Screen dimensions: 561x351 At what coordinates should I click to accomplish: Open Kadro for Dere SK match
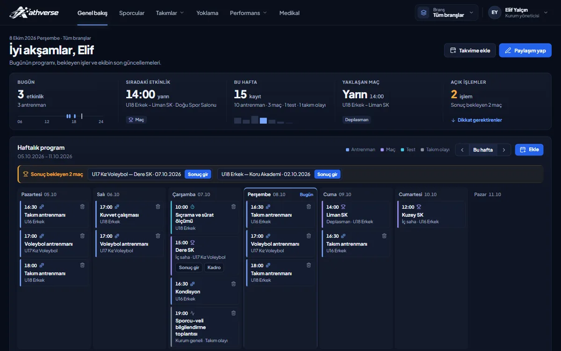214,268
